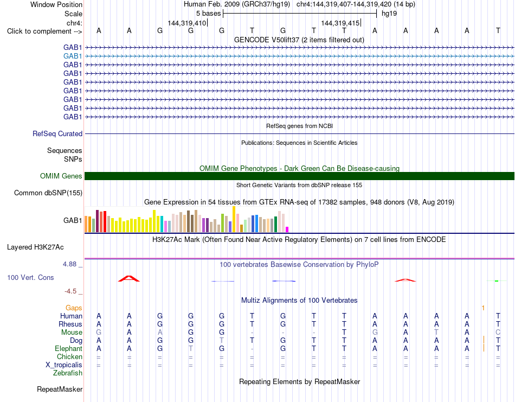Click the 'Layered H3K27Ac' label

(35, 247)
